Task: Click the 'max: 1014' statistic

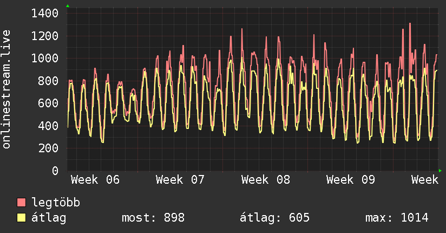Action: 397,218
